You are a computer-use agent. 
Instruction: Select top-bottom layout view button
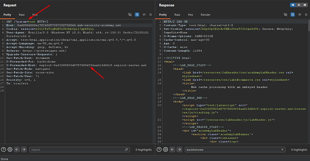(299, 5)
